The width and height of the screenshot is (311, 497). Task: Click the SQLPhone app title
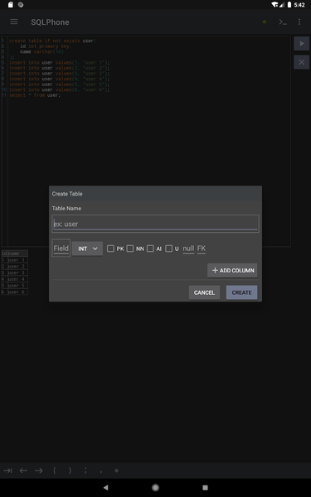click(x=50, y=22)
